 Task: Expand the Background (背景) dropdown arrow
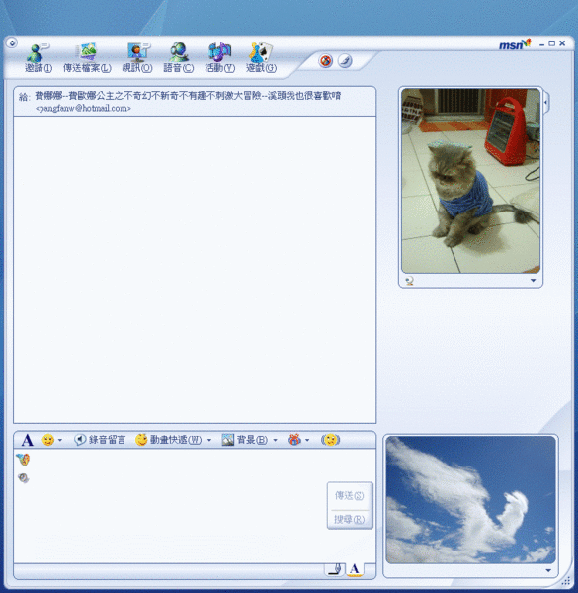pos(276,440)
